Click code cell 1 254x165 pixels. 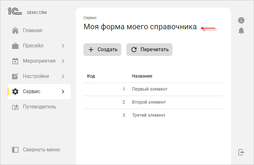click(x=124, y=89)
